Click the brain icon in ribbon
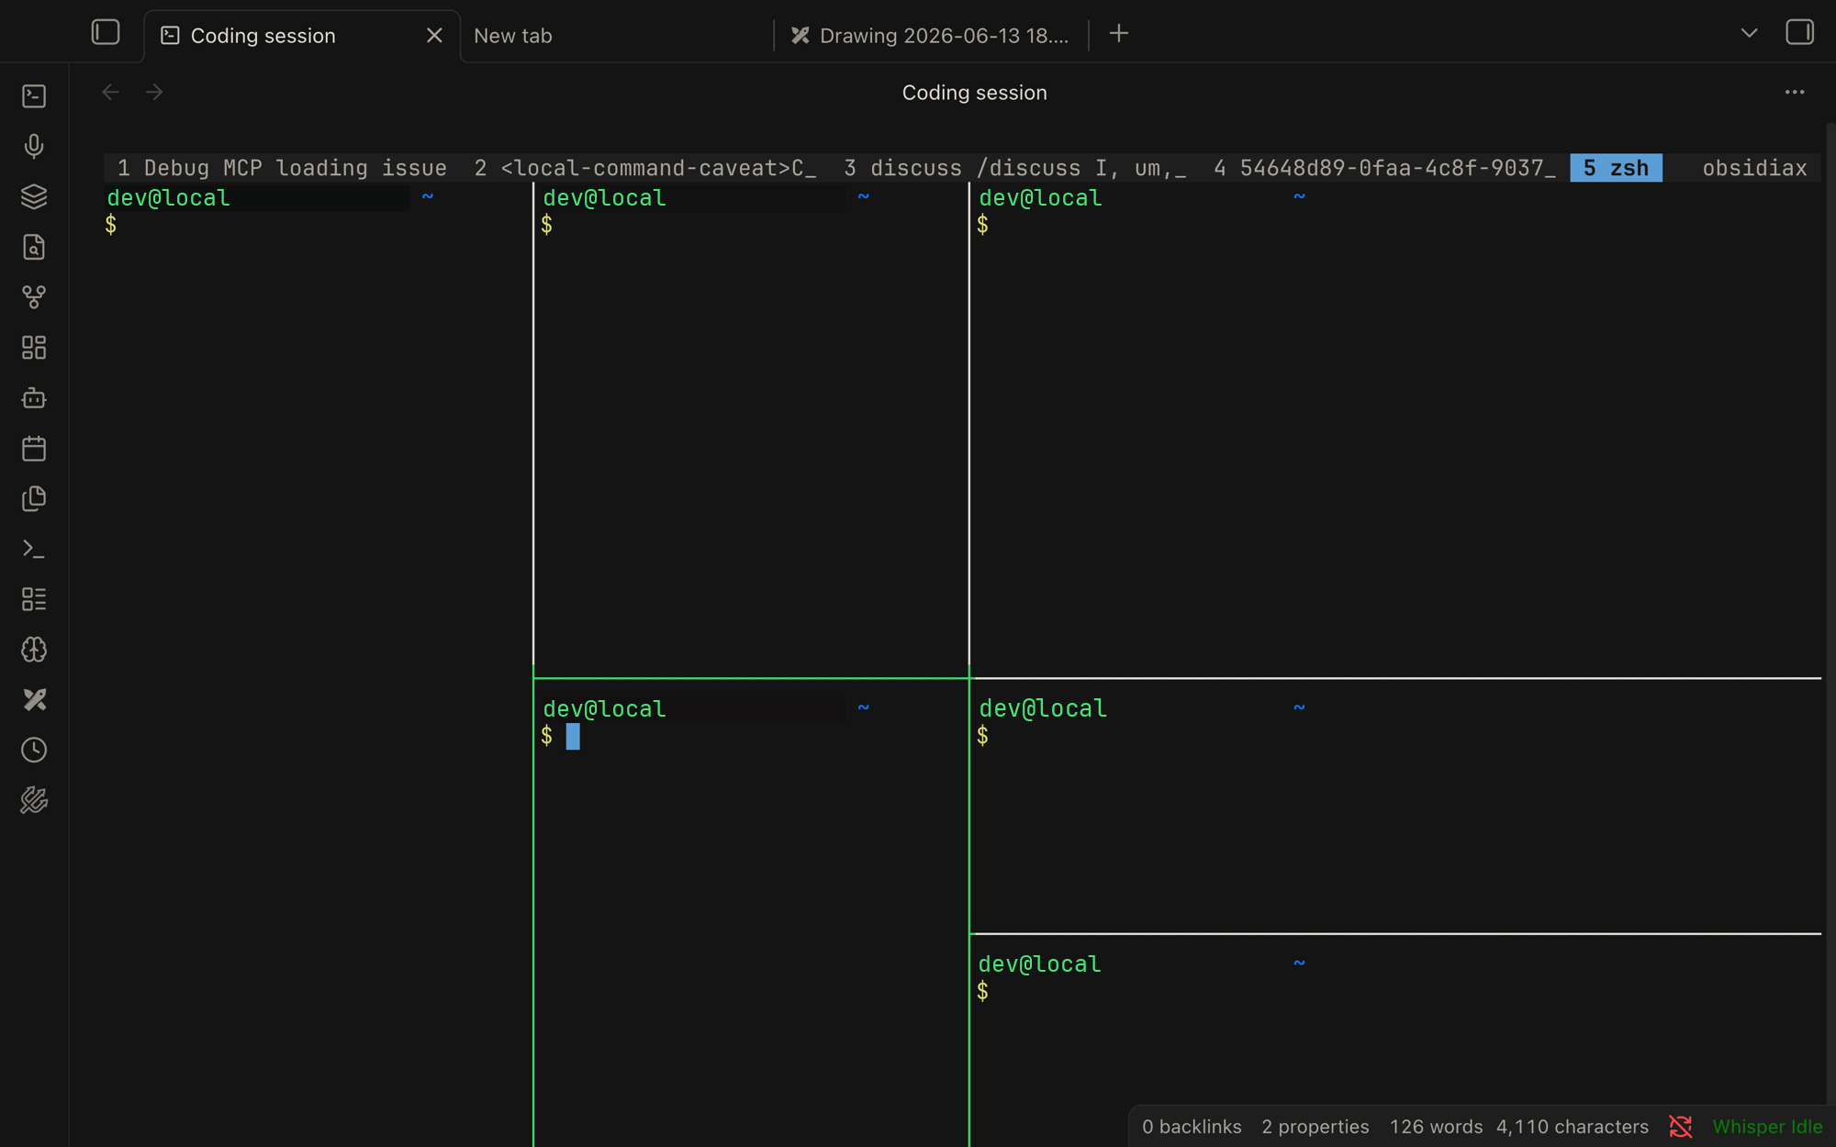This screenshot has width=1836, height=1147. point(34,650)
